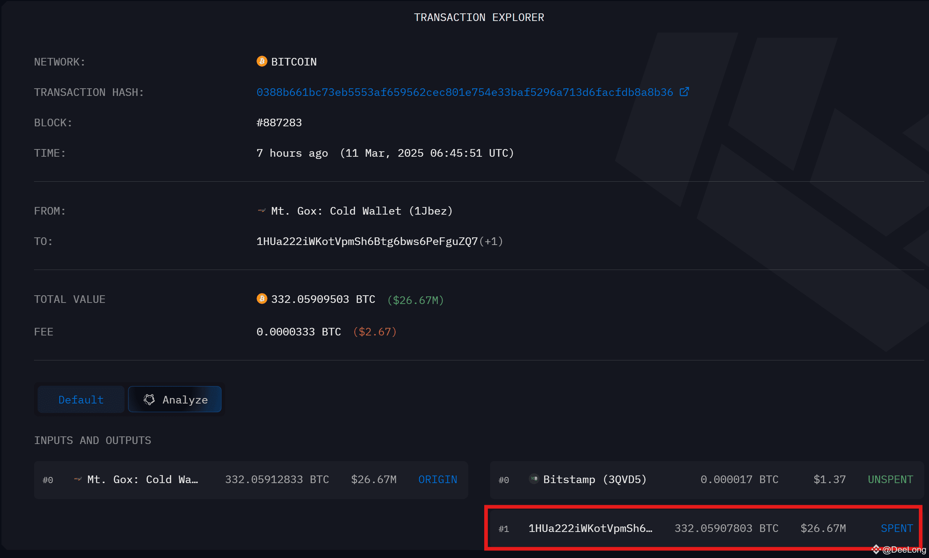This screenshot has width=929, height=558.
Task: Open block #887283
Action: (279, 123)
